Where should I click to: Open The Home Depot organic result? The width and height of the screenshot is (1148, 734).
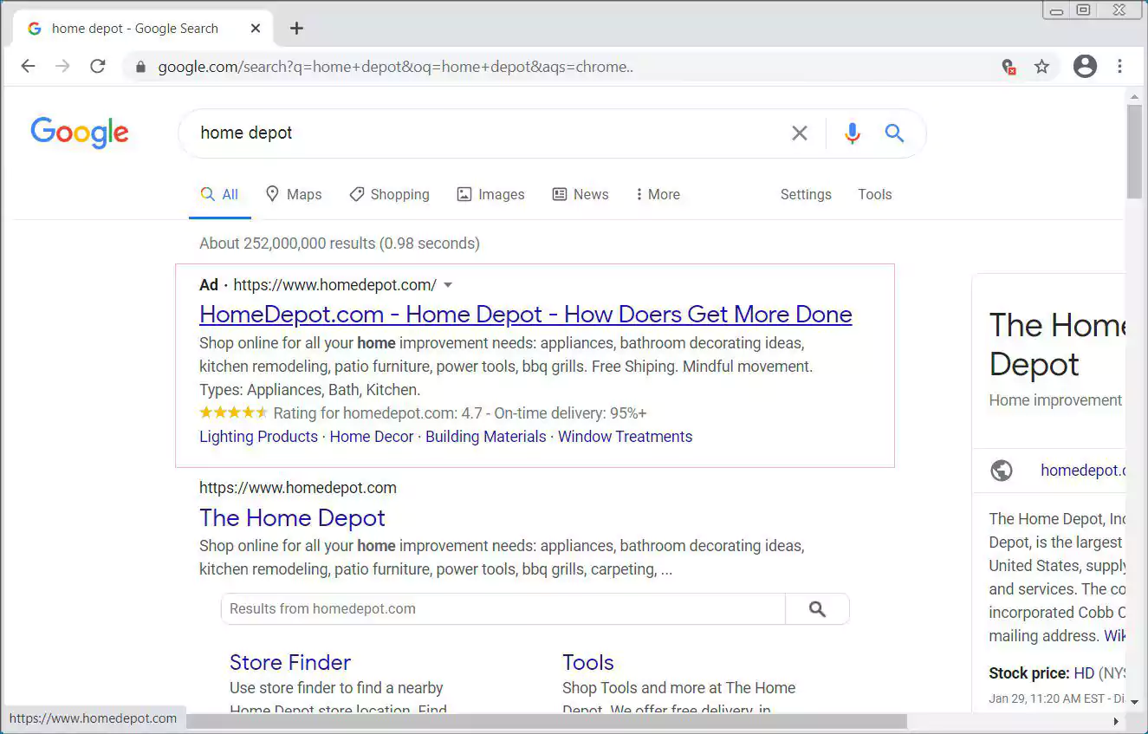tap(292, 517)
